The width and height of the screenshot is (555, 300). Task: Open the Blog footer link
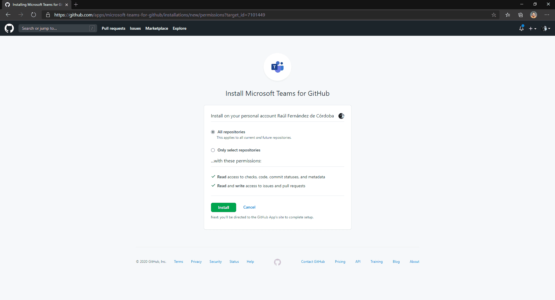396,262
